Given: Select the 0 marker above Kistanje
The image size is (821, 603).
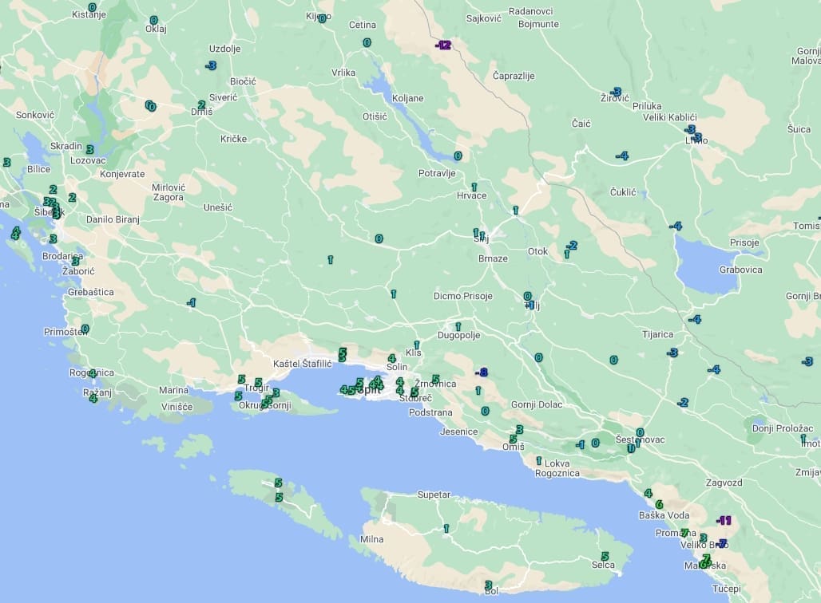Looking at the screenshot, I should click(x=93, y=7).
